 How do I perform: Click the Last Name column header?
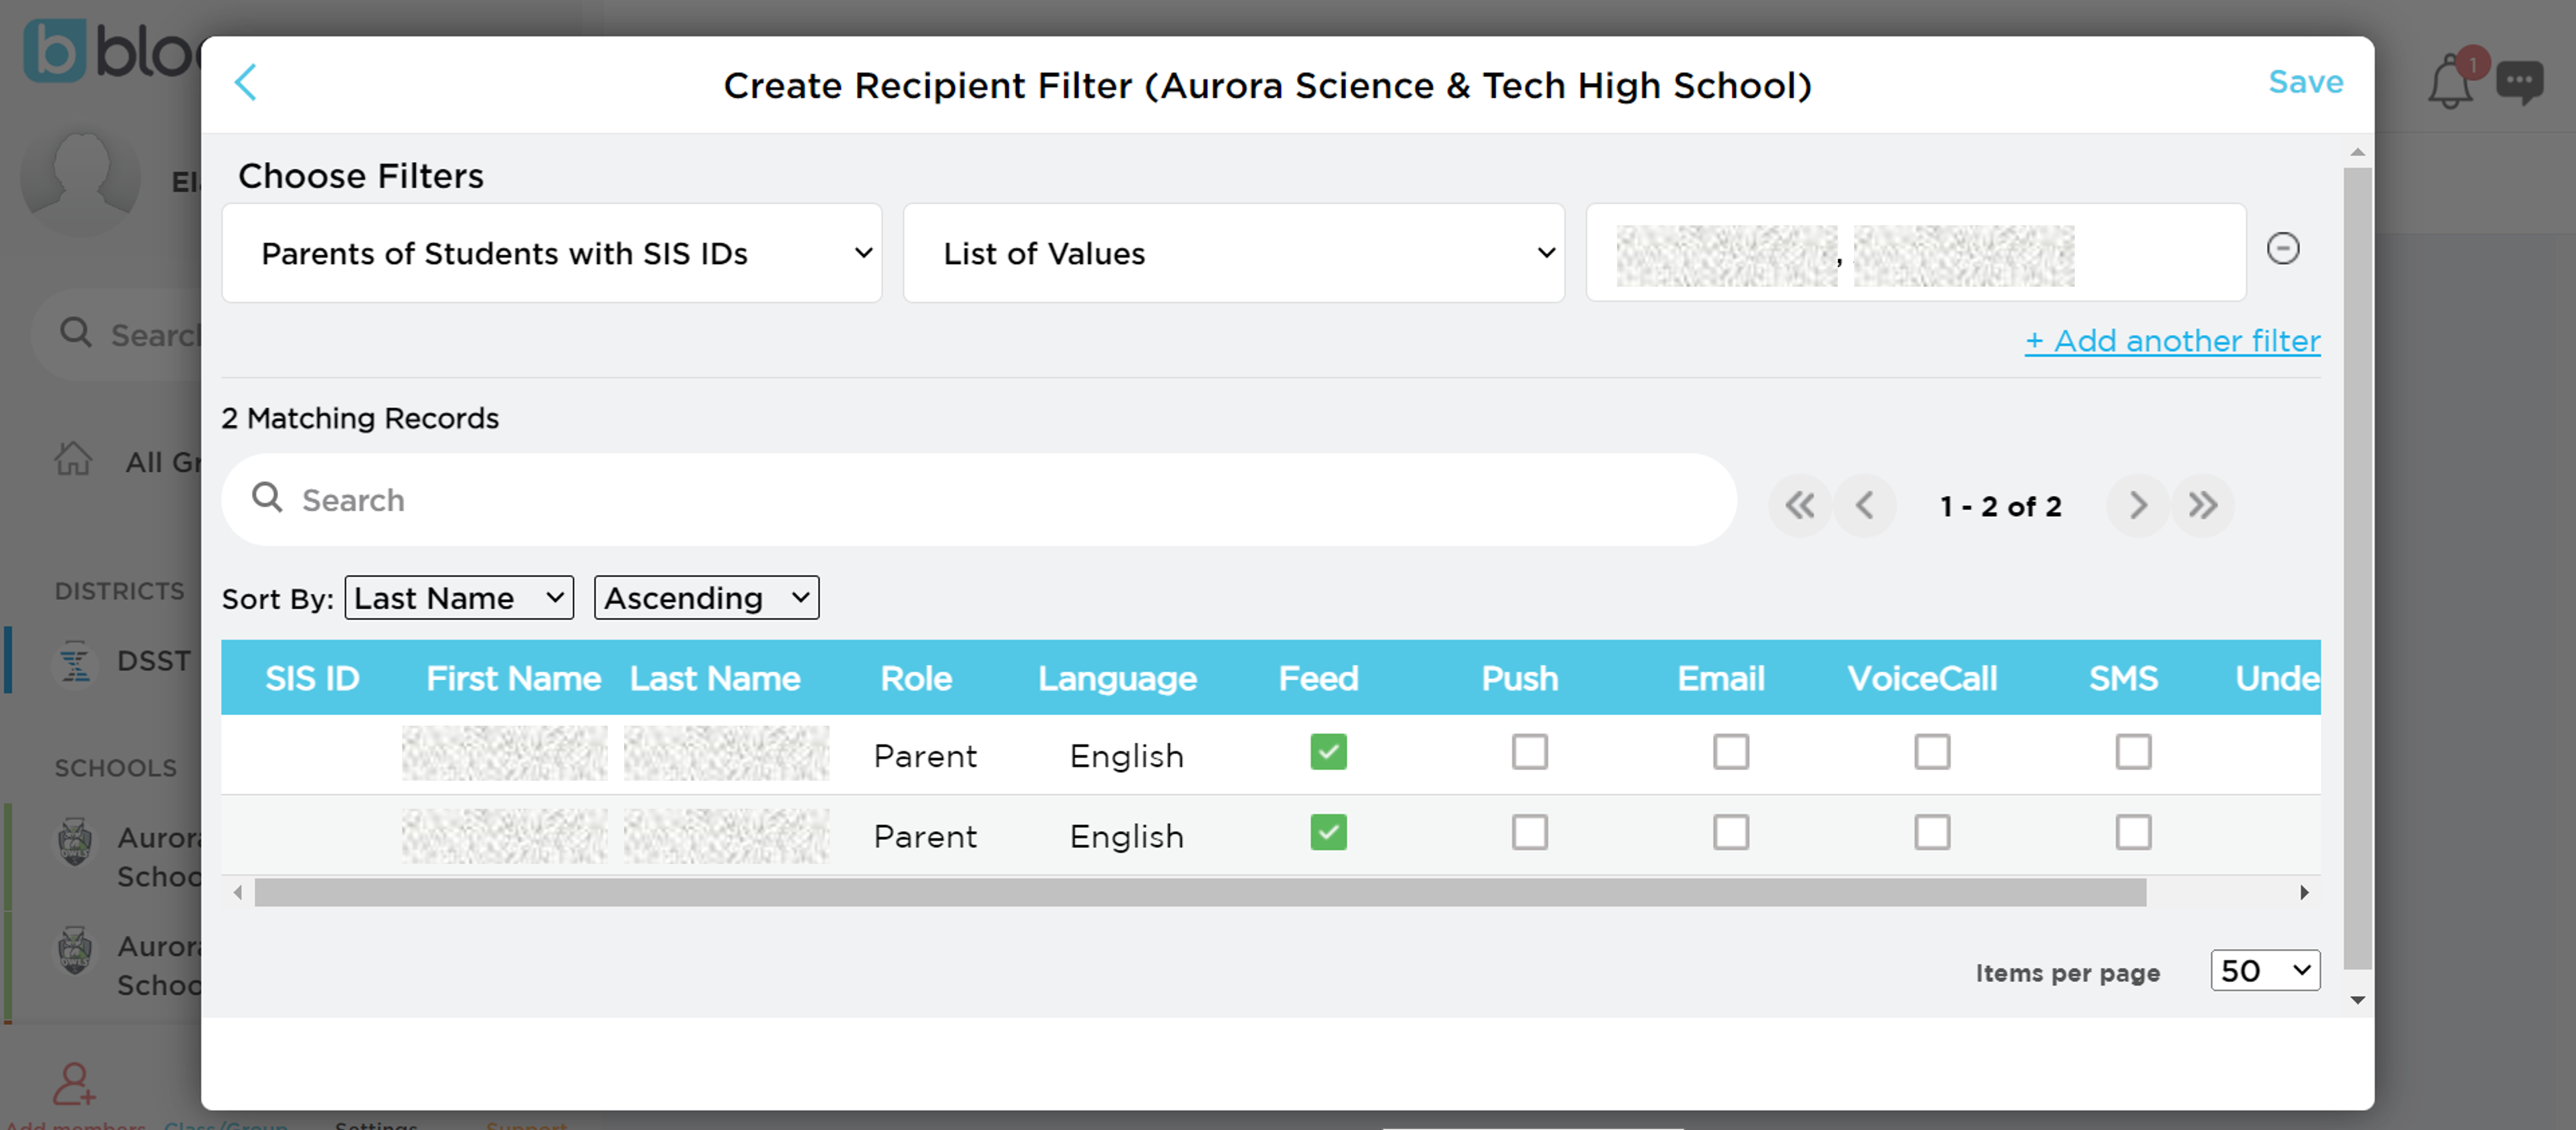click(x=715, y=678)
